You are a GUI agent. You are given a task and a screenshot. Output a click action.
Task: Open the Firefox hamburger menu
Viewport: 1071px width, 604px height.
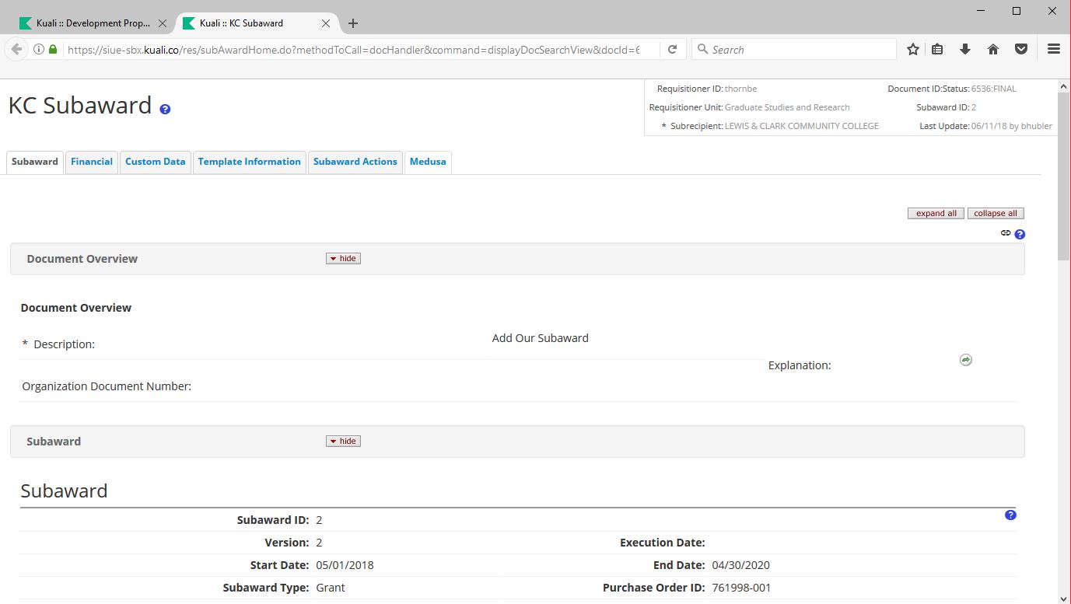click(x=1054, y=49)
